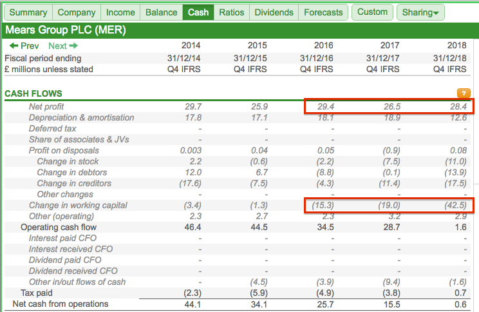The height and width of the screenshot is (312, 479).
Task: Click the orange help question mark icon
Action: 464,93
